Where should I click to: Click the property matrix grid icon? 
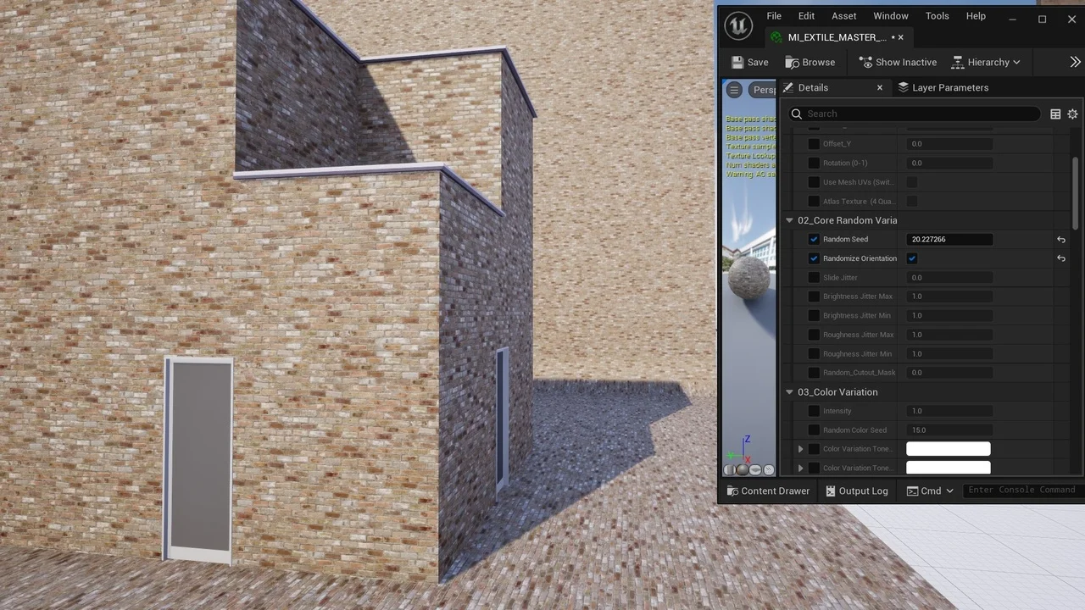point(1055,114)
